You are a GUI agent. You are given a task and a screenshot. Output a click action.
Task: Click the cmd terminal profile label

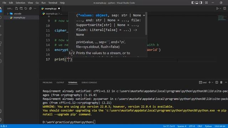[x=203, y=82]
